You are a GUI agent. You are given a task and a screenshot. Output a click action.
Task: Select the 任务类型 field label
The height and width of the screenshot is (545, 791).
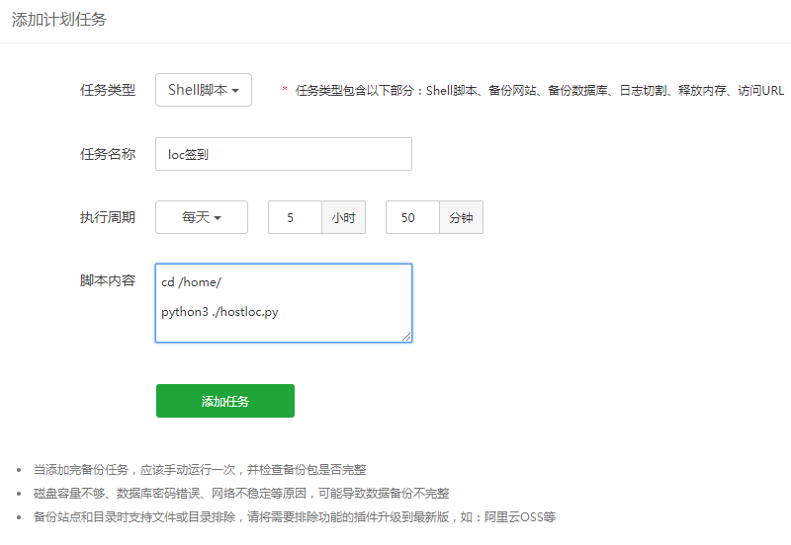108,90
